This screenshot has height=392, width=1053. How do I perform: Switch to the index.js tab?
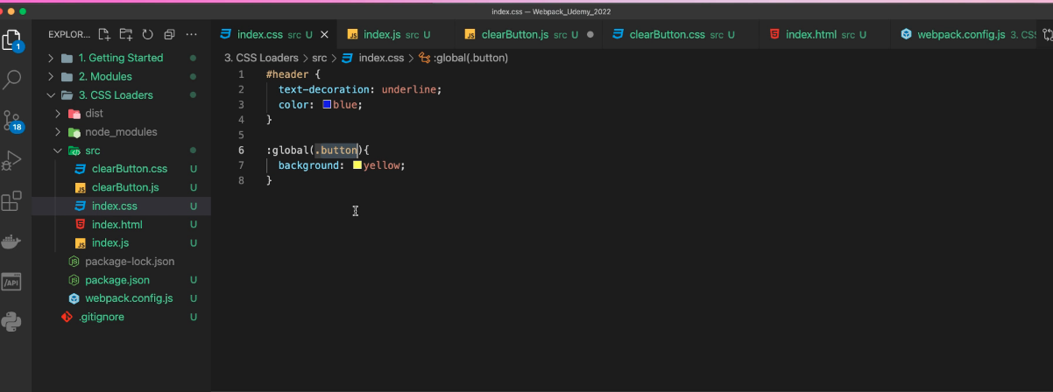point(397,35)
